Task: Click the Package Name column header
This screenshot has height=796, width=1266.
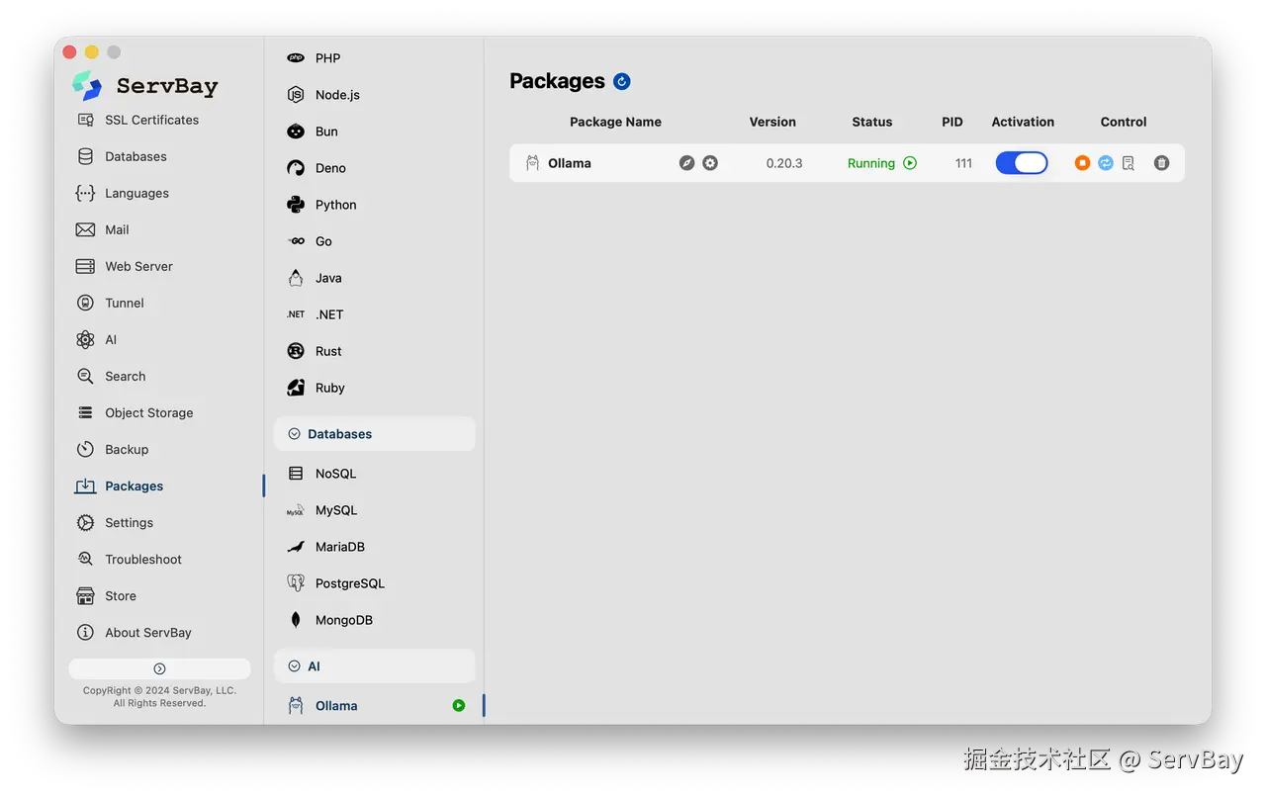Action: 615,122
